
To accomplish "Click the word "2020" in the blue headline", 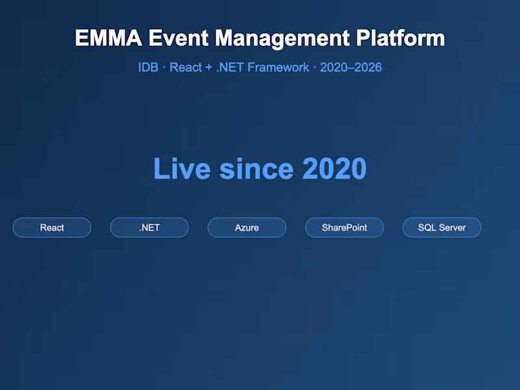I will 335,169.
